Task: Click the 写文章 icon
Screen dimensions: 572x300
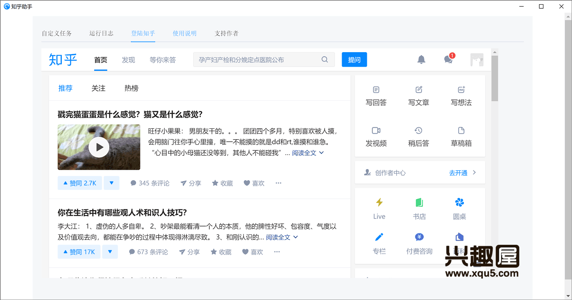Action: tap(419, 90)
